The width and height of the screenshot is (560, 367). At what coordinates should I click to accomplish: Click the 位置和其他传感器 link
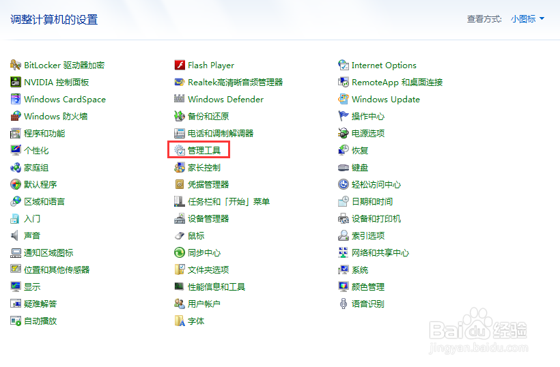57,270
